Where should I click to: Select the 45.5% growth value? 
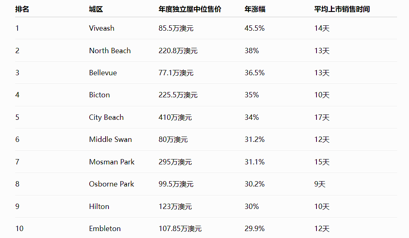pyautogui.click(x=255, y=28)
